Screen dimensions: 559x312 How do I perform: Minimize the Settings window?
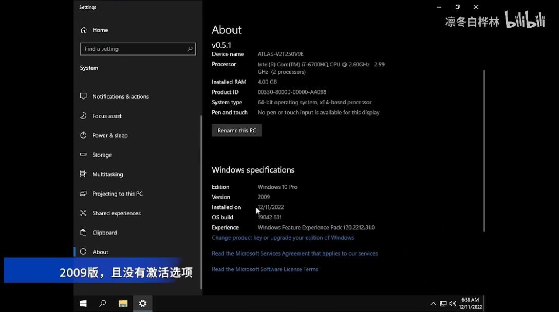(439, 7)
